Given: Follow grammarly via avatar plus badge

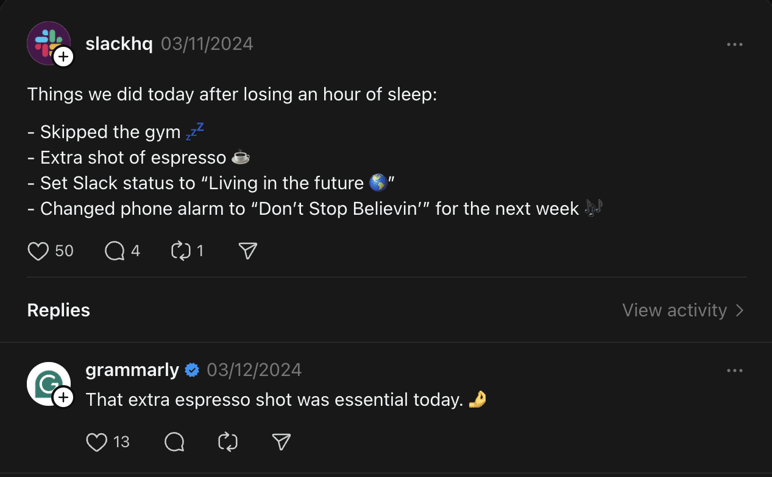Looking at the screenshot, I should click(x=63, y=398).
